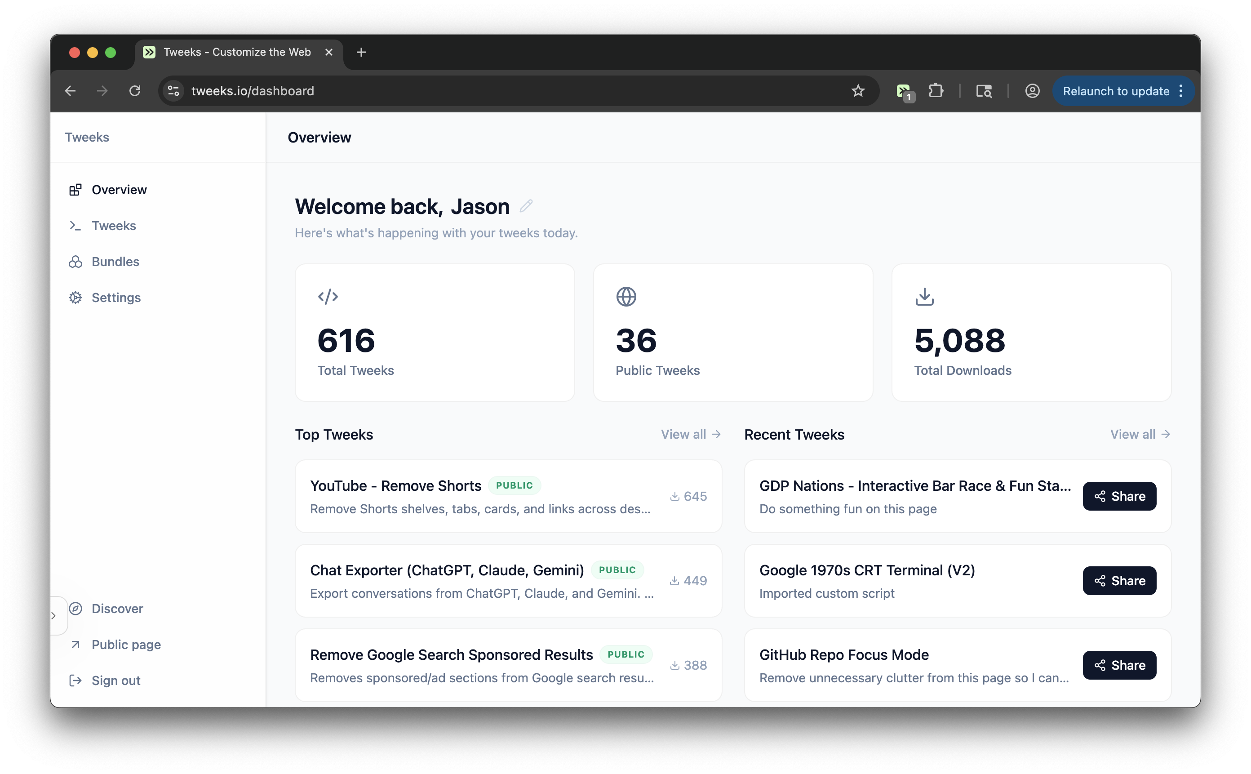The height and width of the screenshot is (774, 1251).
Task: Open the Tweeks terminal icon in sidebar
Action: pos(76,225)
